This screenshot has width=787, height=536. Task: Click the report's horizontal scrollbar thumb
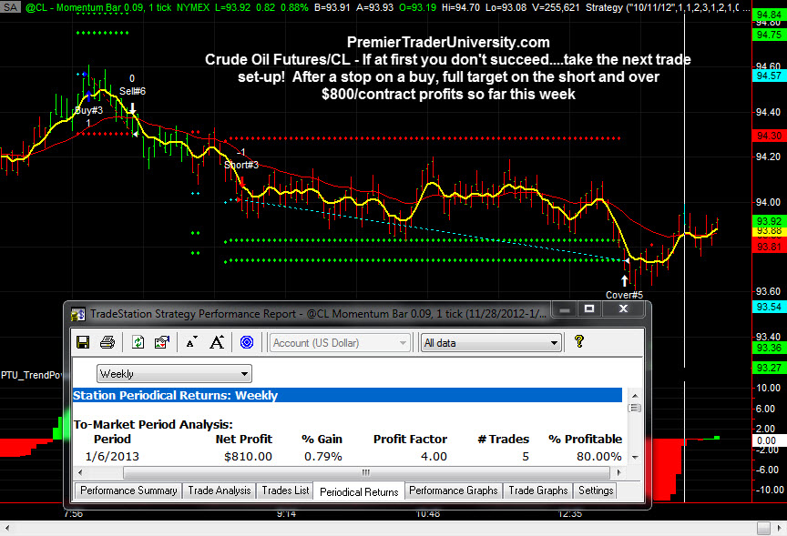coord(366,472)
